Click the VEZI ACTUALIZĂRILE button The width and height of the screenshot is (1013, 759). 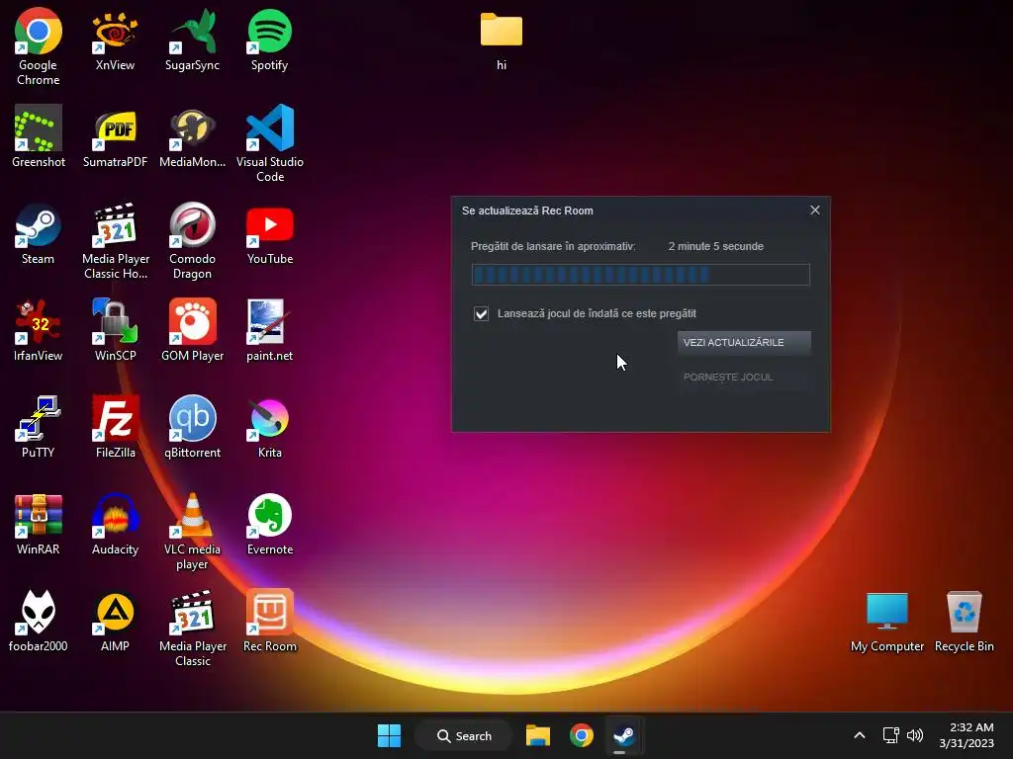click(744, 343)
